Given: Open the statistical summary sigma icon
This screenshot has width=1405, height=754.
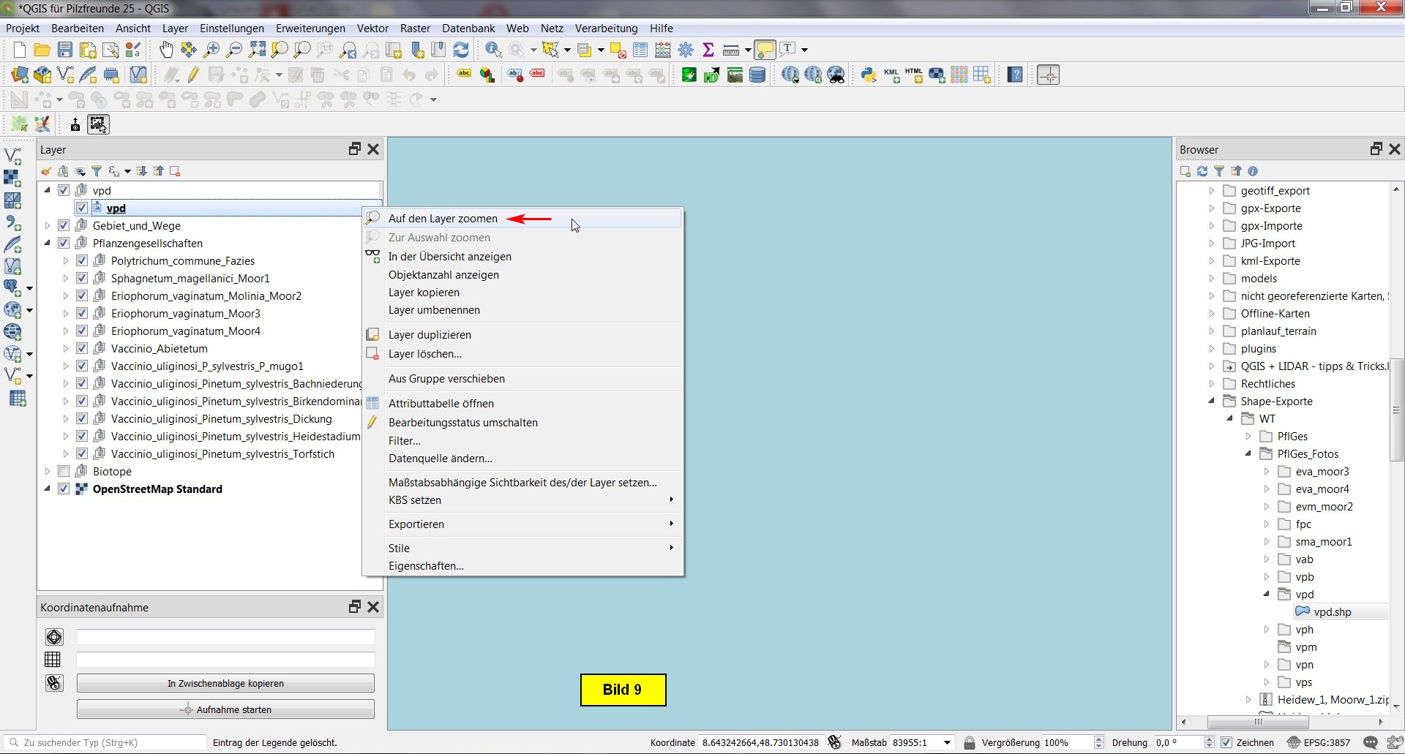Looking at the screenshot, I should (x=708, y=50).
